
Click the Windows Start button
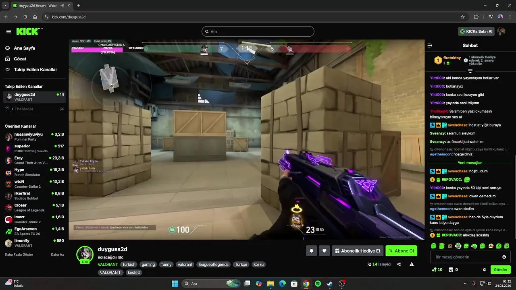point(175,284)
